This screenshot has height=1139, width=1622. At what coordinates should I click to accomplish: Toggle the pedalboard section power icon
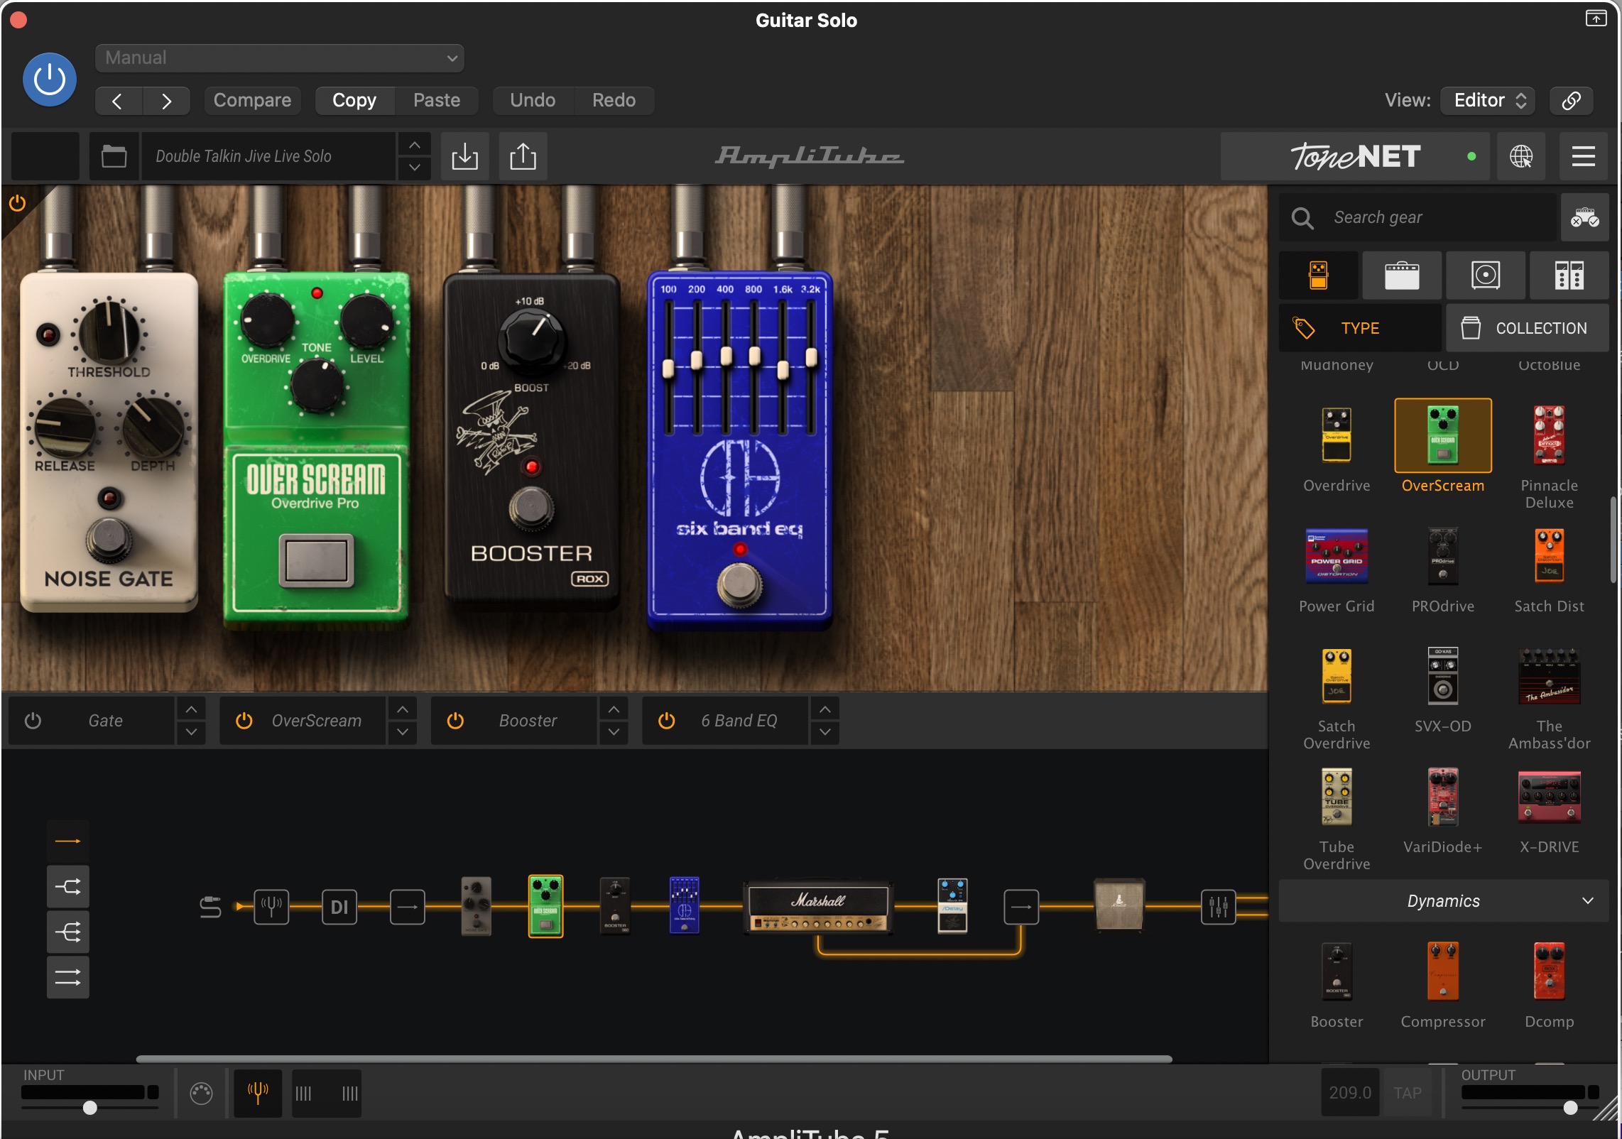point(17,204)
